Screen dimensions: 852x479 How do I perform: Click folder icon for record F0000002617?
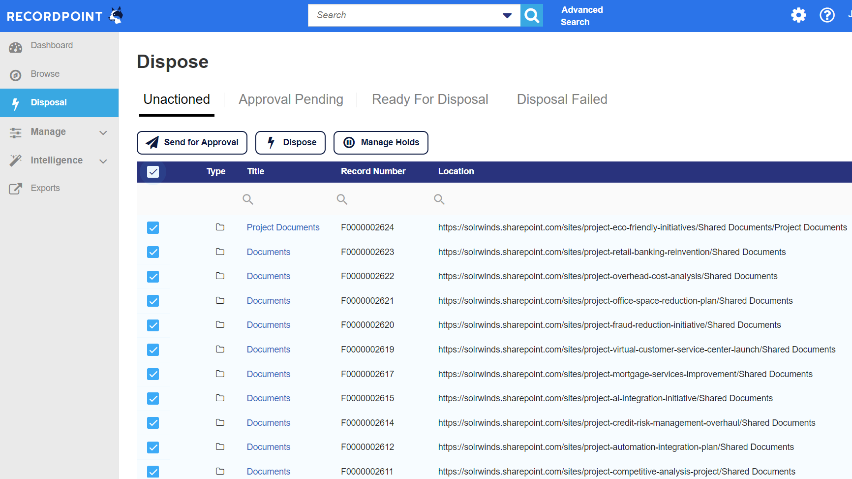coord(220,374)
